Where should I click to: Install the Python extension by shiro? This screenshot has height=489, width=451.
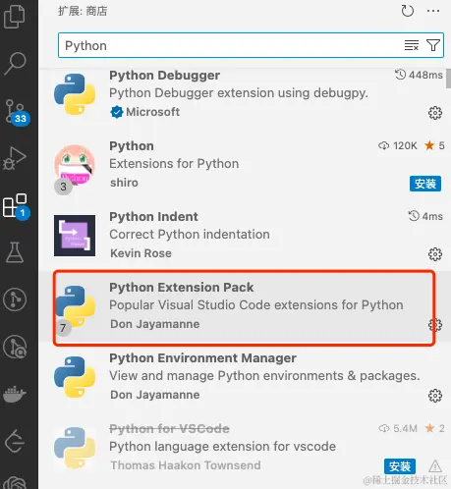tap(425, 184)
